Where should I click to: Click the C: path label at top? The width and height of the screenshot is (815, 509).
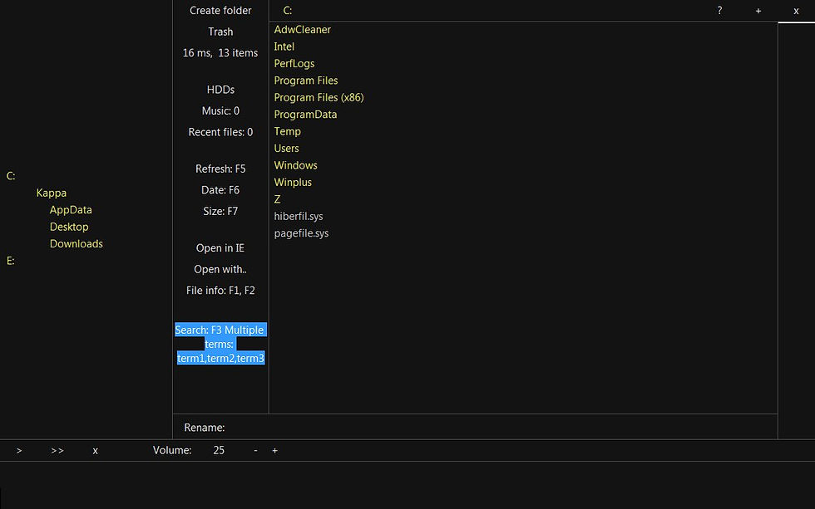(x=288, y=10)
